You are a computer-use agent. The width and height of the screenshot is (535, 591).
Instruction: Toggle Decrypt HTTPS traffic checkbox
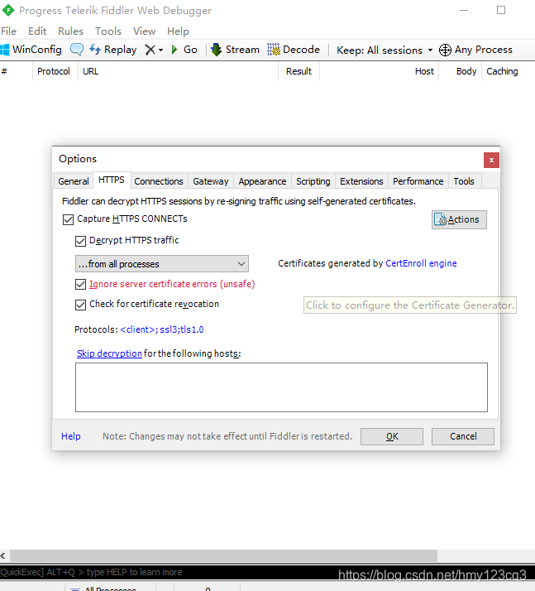(80, 241)
